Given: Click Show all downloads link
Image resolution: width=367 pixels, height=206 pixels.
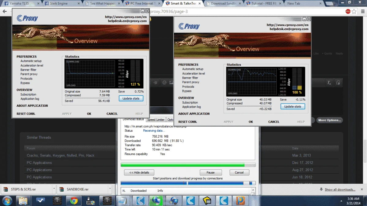Looking at the screenshot, I should 340,189.
